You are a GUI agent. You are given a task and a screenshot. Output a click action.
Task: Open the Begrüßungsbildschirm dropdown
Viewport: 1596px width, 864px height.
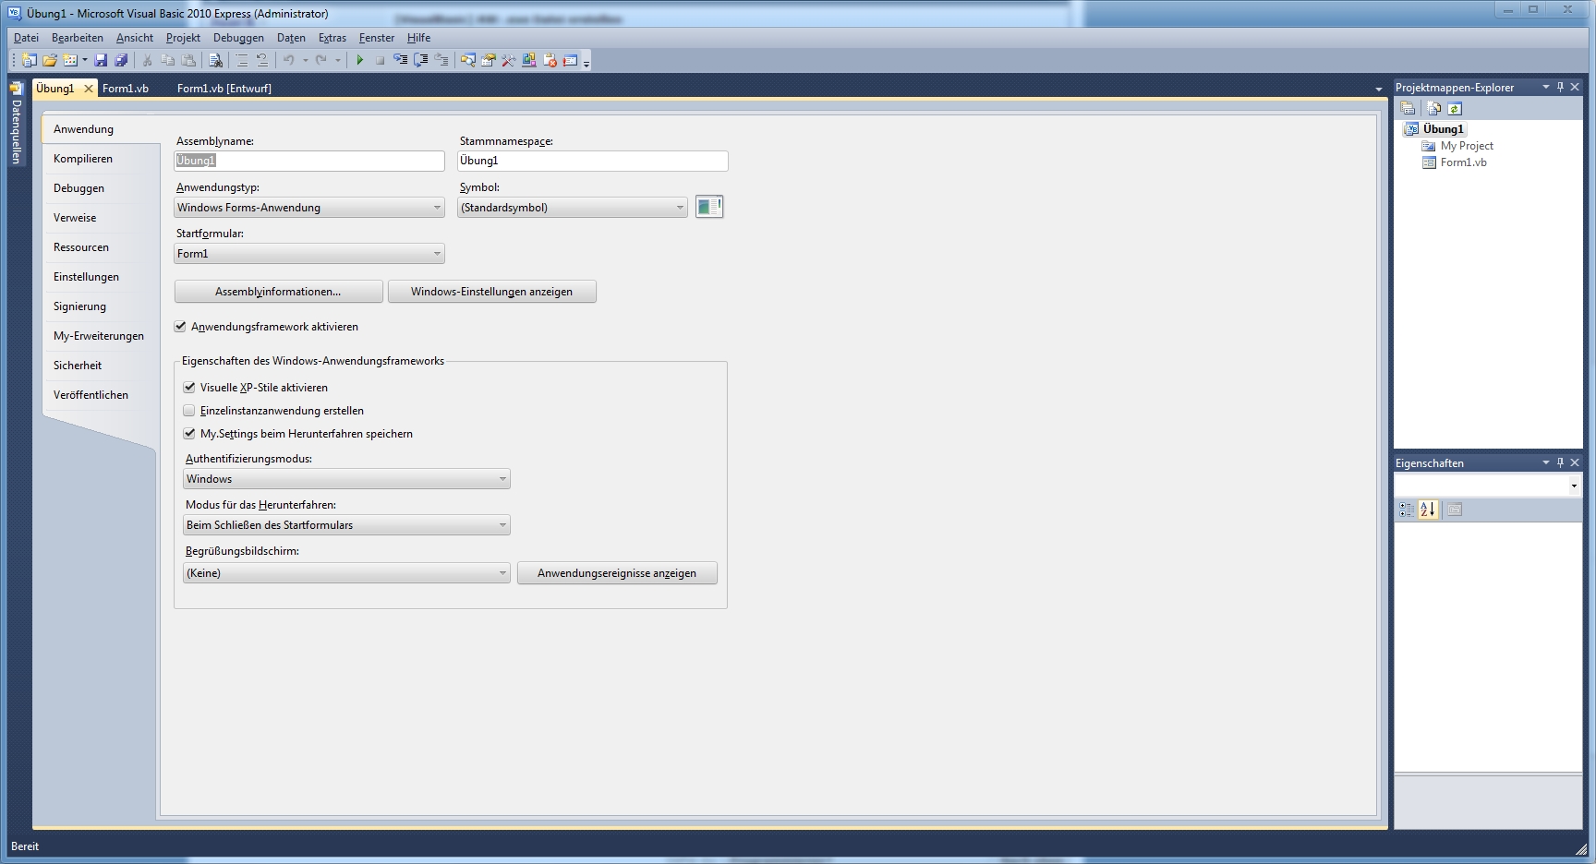tap(347, 573)
